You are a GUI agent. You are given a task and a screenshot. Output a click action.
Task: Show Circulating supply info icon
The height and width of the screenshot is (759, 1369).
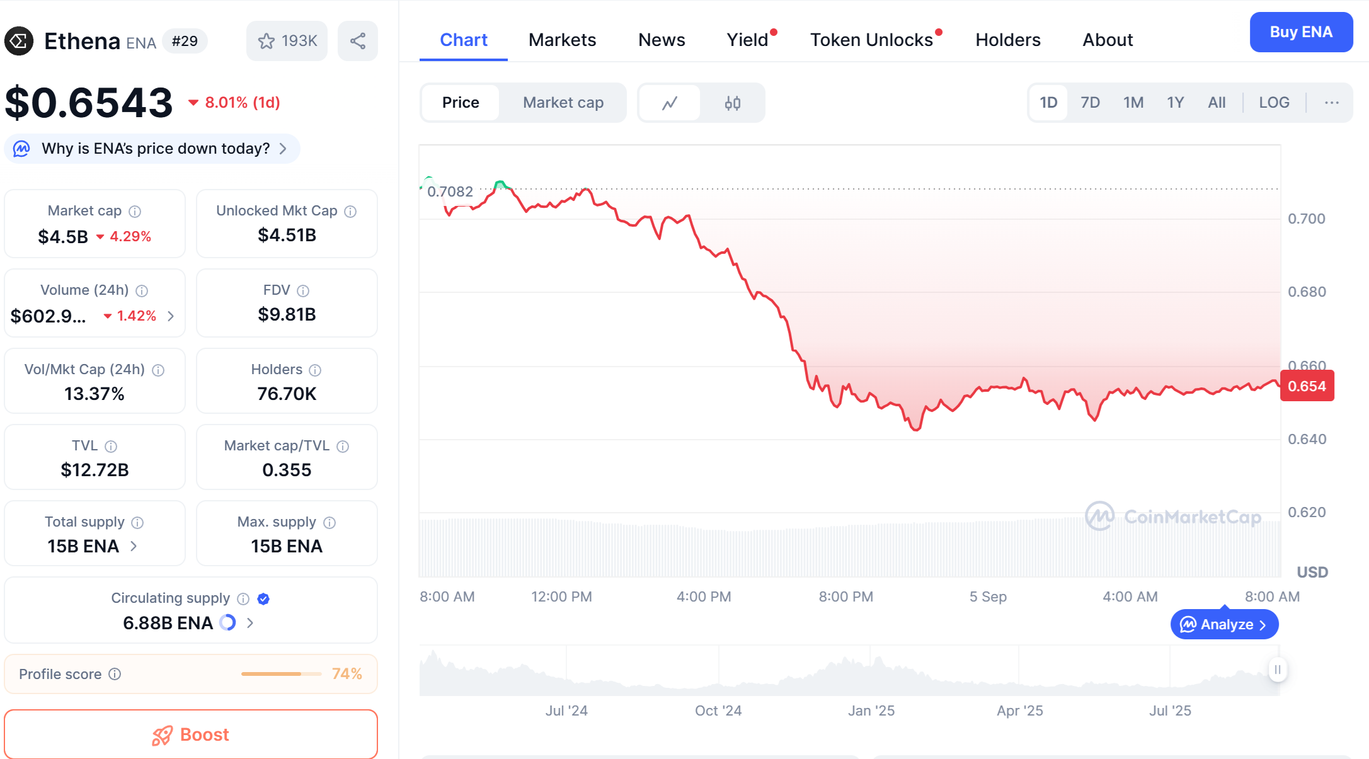(243, 599)
